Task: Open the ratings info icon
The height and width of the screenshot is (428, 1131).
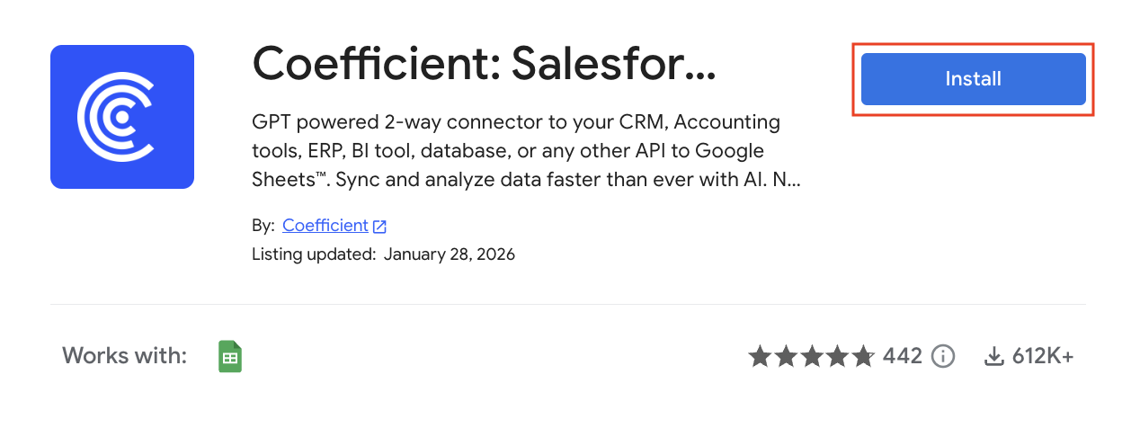Action: [x=943, y=357]
